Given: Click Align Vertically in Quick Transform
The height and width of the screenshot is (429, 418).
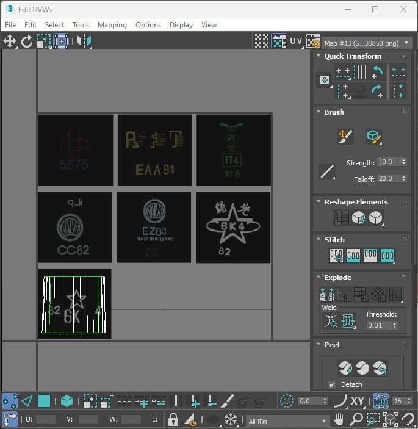Looking at the screenshot, I should click(343, 91).
